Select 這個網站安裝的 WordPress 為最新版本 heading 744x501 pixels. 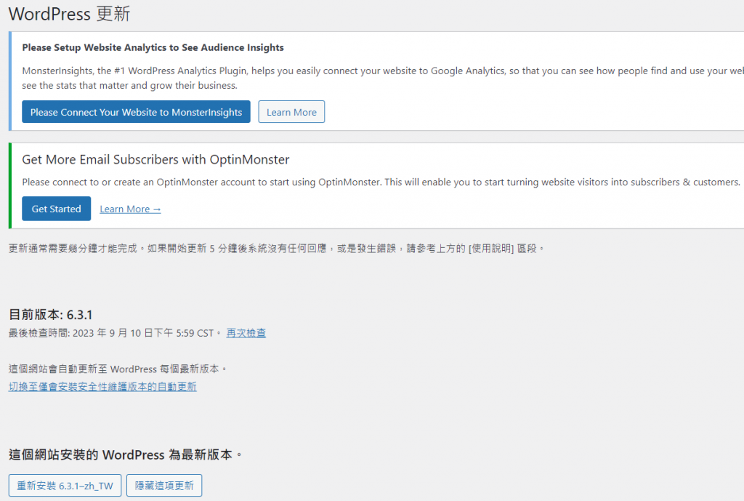click(x=126, y=455)
